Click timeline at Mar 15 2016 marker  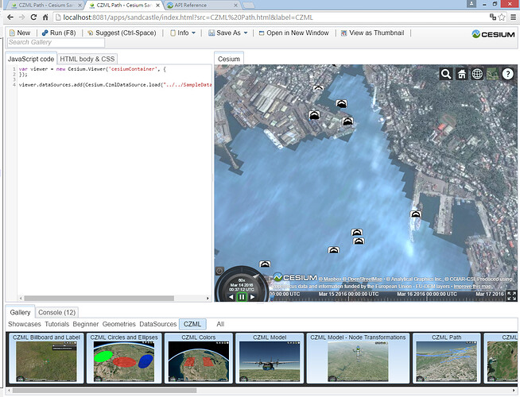click(348, 295)
